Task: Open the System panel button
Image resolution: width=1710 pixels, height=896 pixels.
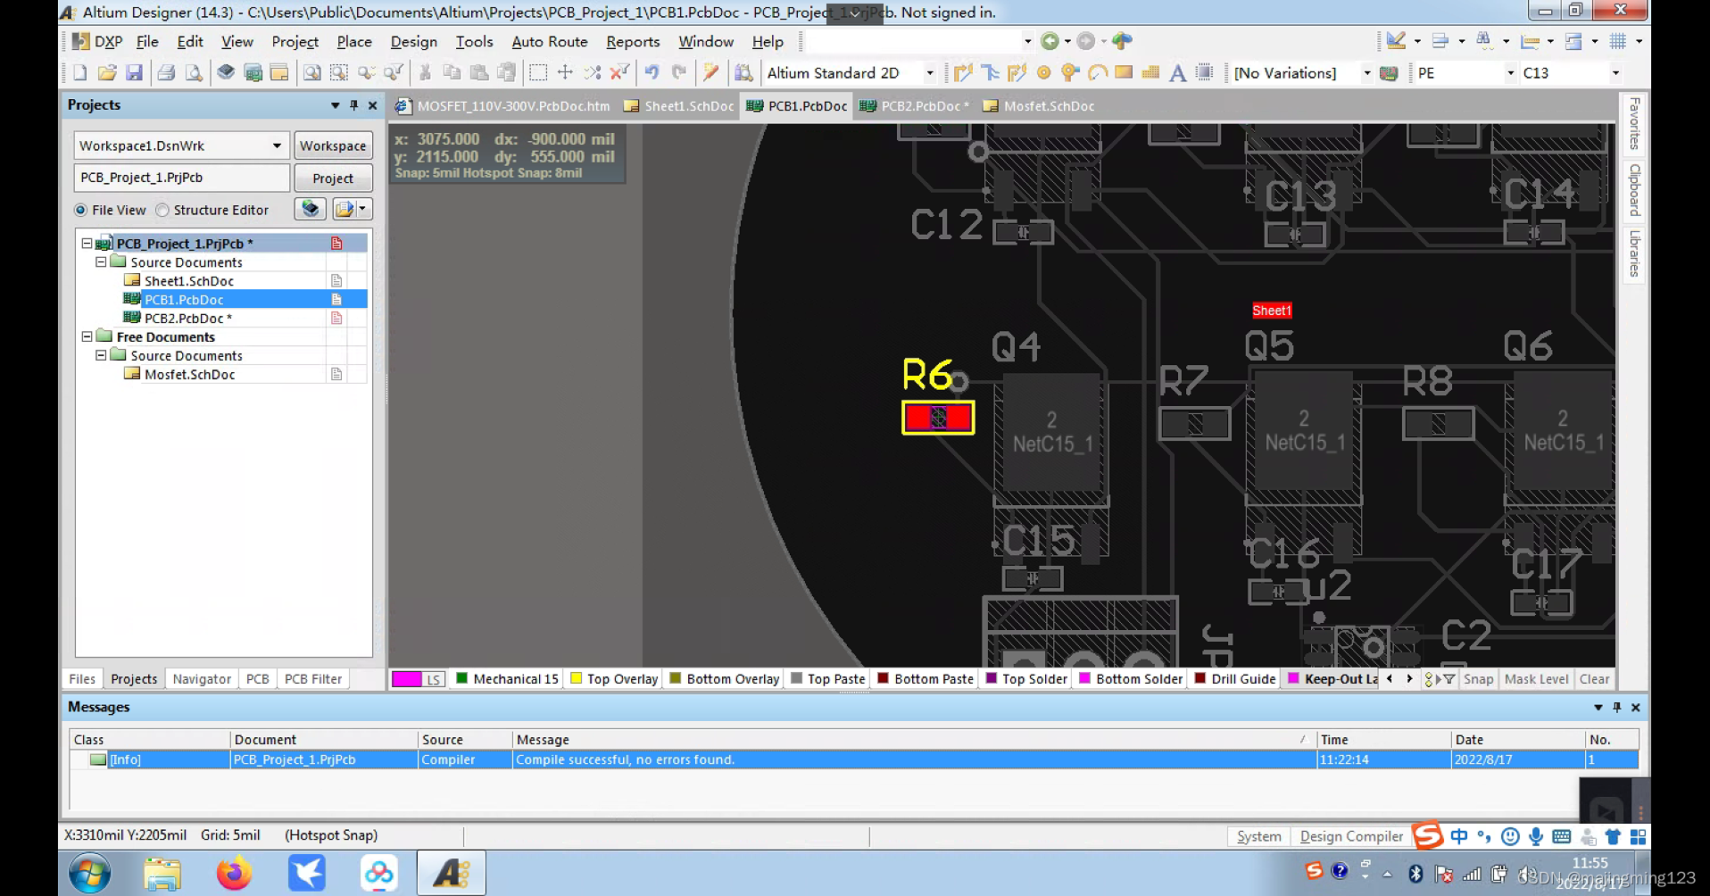Action: click(x=1258, y=836)
